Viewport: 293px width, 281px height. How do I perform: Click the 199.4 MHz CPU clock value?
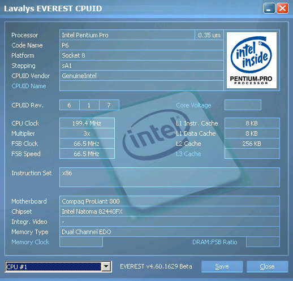87,123
